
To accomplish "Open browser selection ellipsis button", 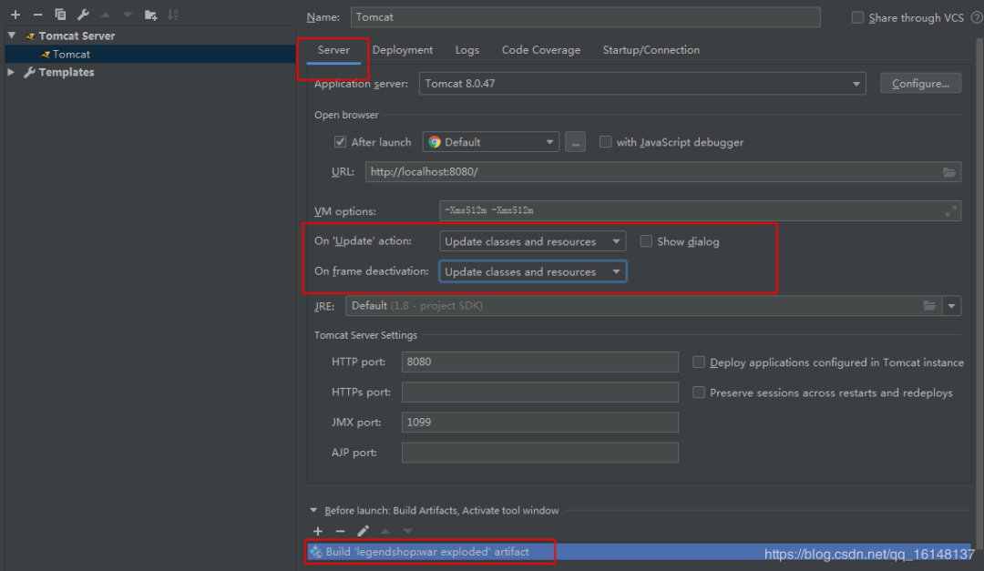I will [x=575, y=142].
